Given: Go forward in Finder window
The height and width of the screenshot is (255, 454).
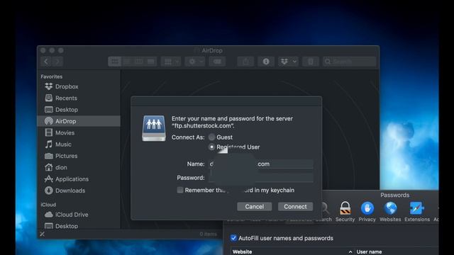Looking at the screenshot, I should [57, 62].
